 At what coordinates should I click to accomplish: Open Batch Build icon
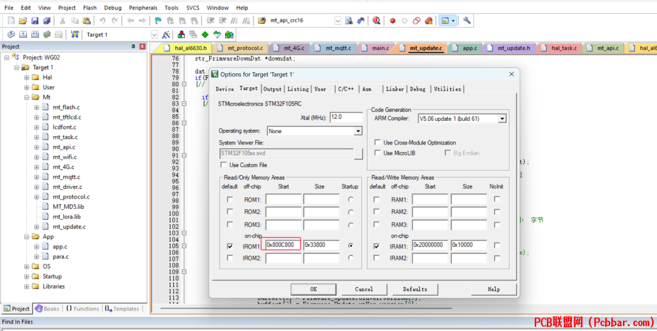pyautogui.click(x=47, y=34)
